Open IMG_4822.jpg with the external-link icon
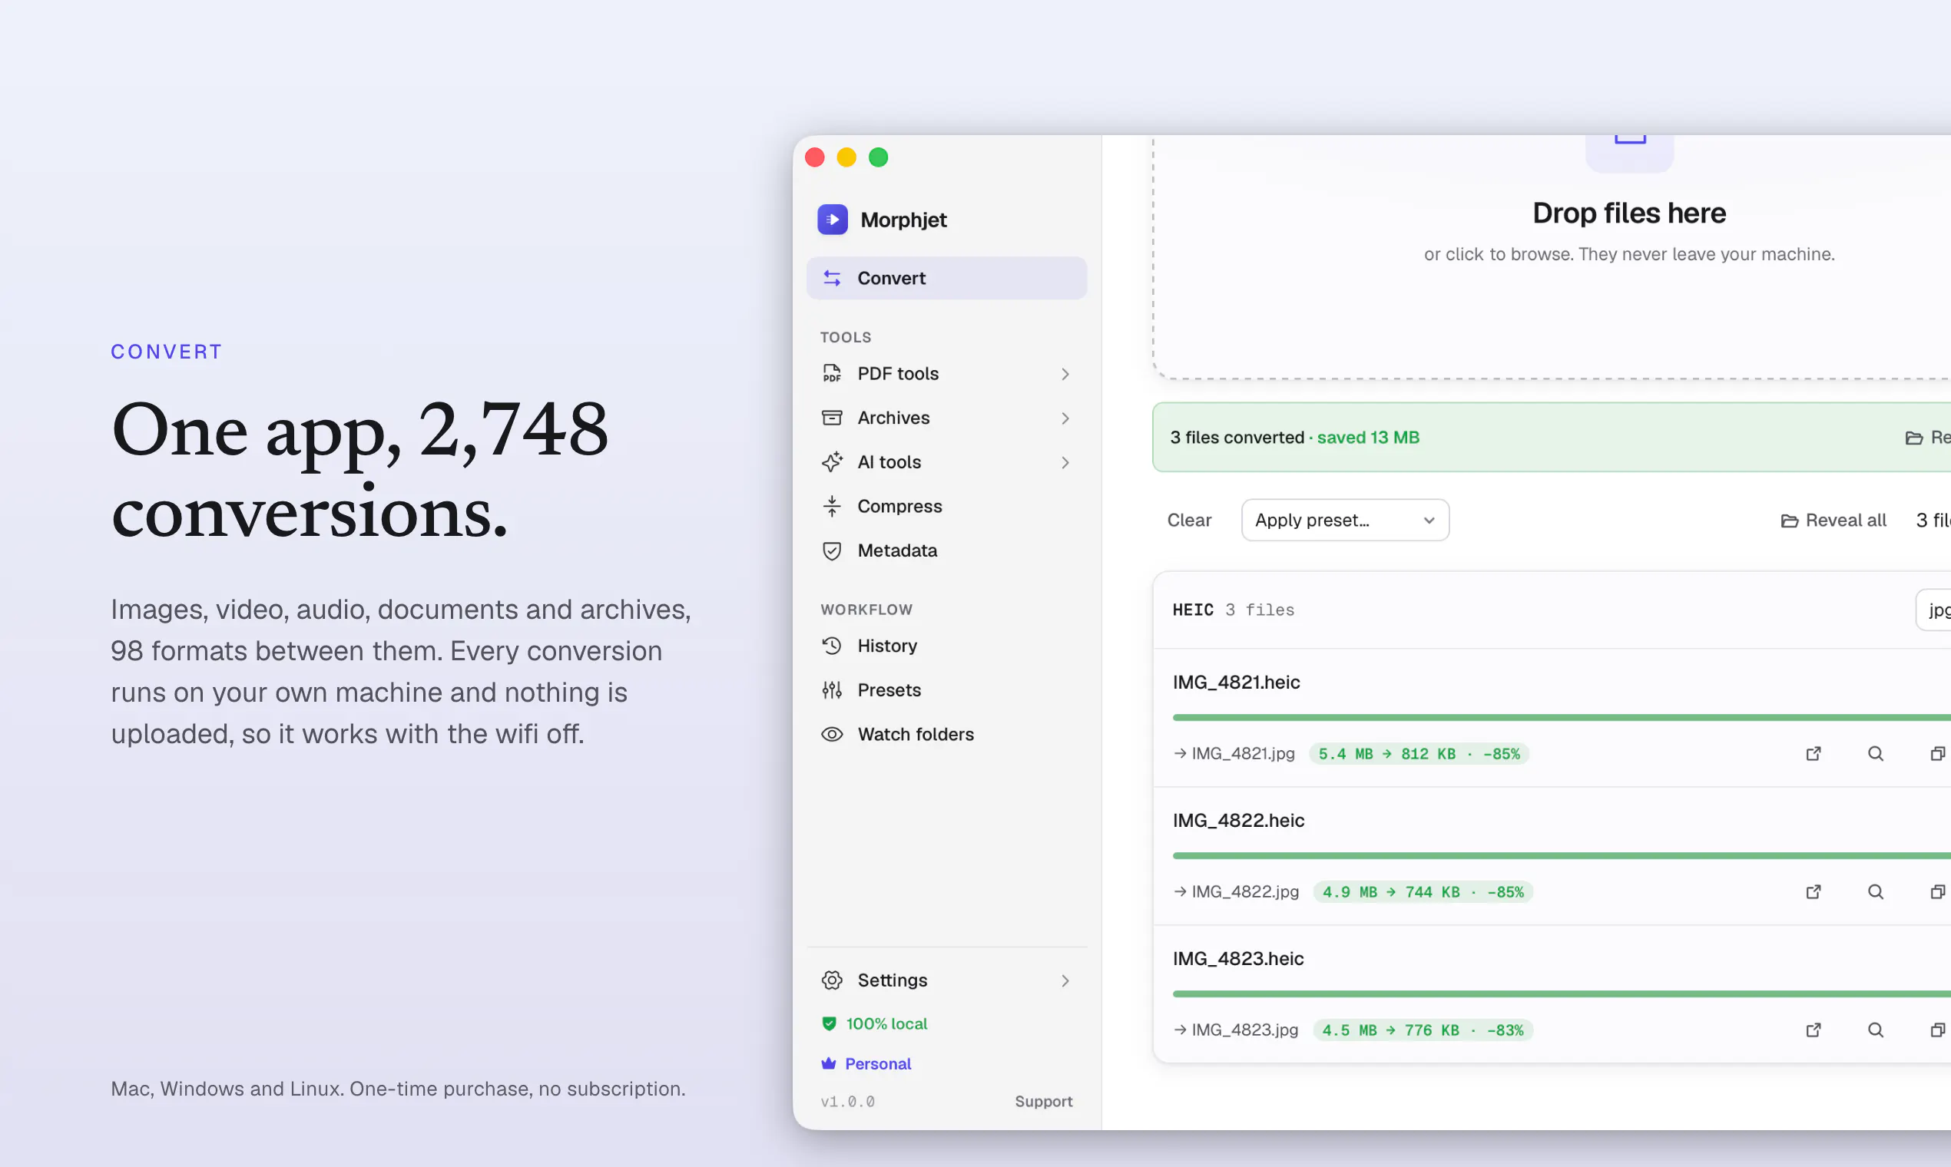Screen dimensions: 1951x1167 pos(1814,892)
